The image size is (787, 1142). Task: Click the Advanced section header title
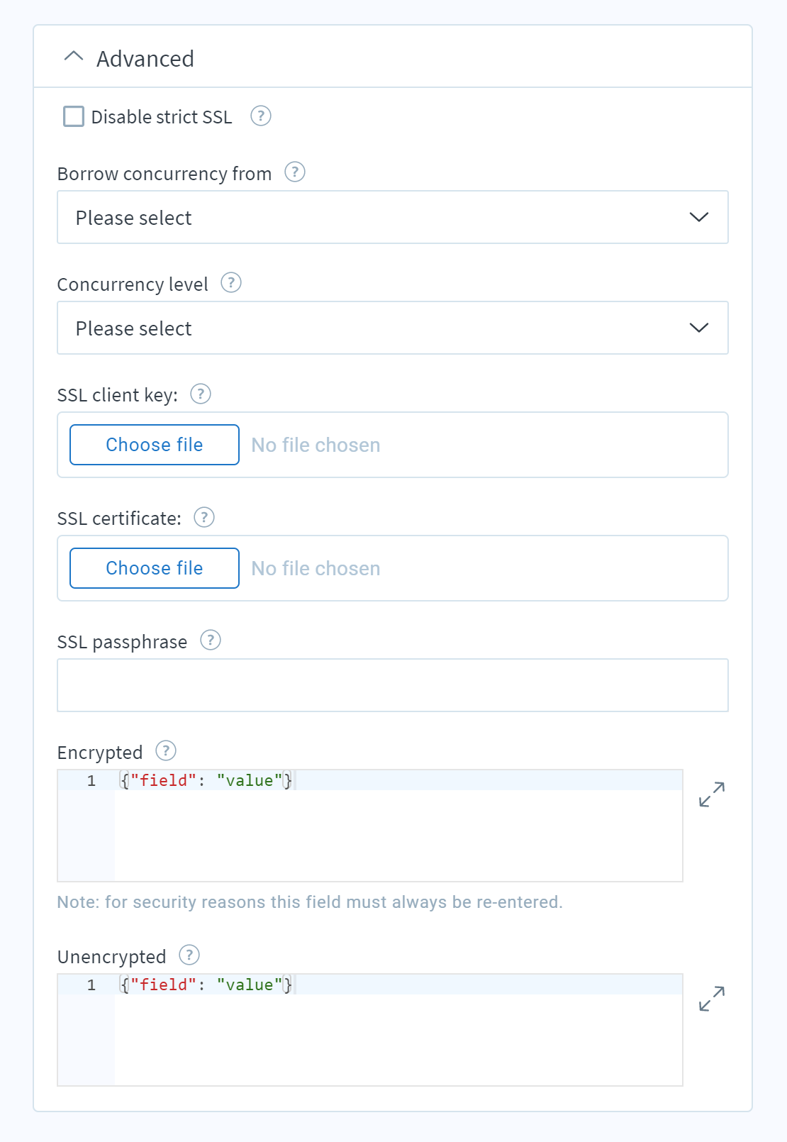[145, 58]
